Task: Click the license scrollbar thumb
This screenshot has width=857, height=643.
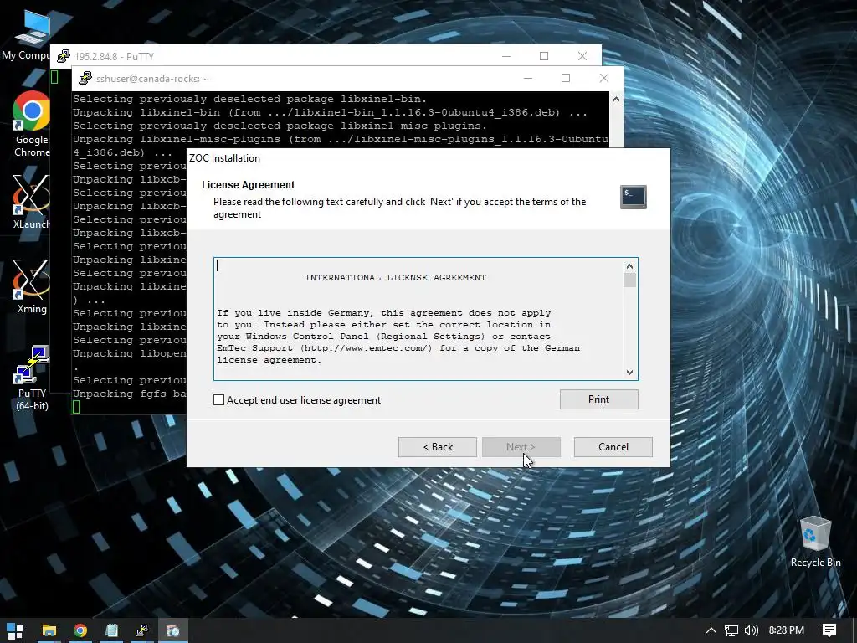Action: (629, 280)
